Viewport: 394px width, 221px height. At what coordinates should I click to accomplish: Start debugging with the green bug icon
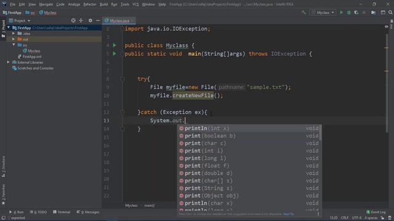(349, 12)
